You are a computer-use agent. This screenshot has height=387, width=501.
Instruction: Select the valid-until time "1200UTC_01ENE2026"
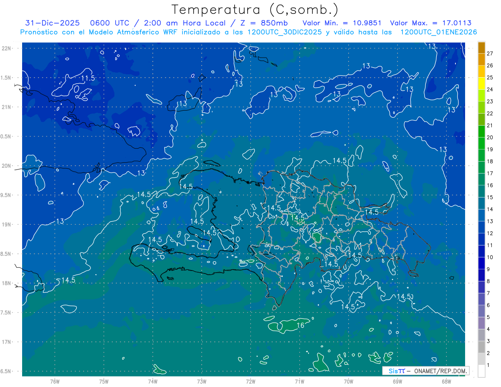[438, 32]
